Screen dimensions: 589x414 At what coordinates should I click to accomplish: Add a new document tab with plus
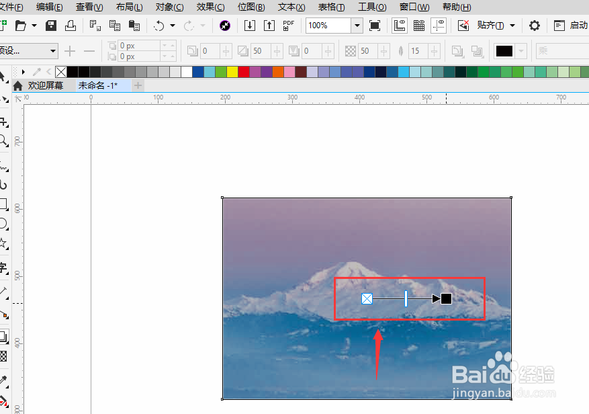pyautogui.click(x=138, y=86)
